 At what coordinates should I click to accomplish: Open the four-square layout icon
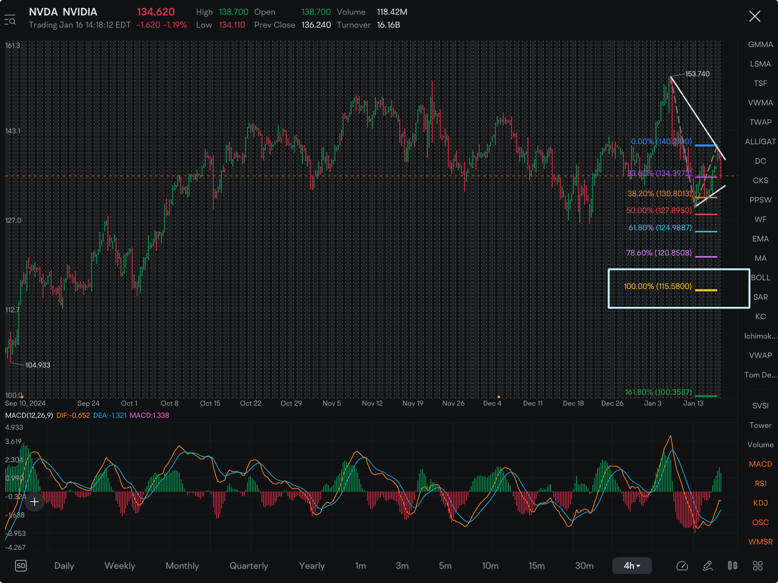coord(758,566)
